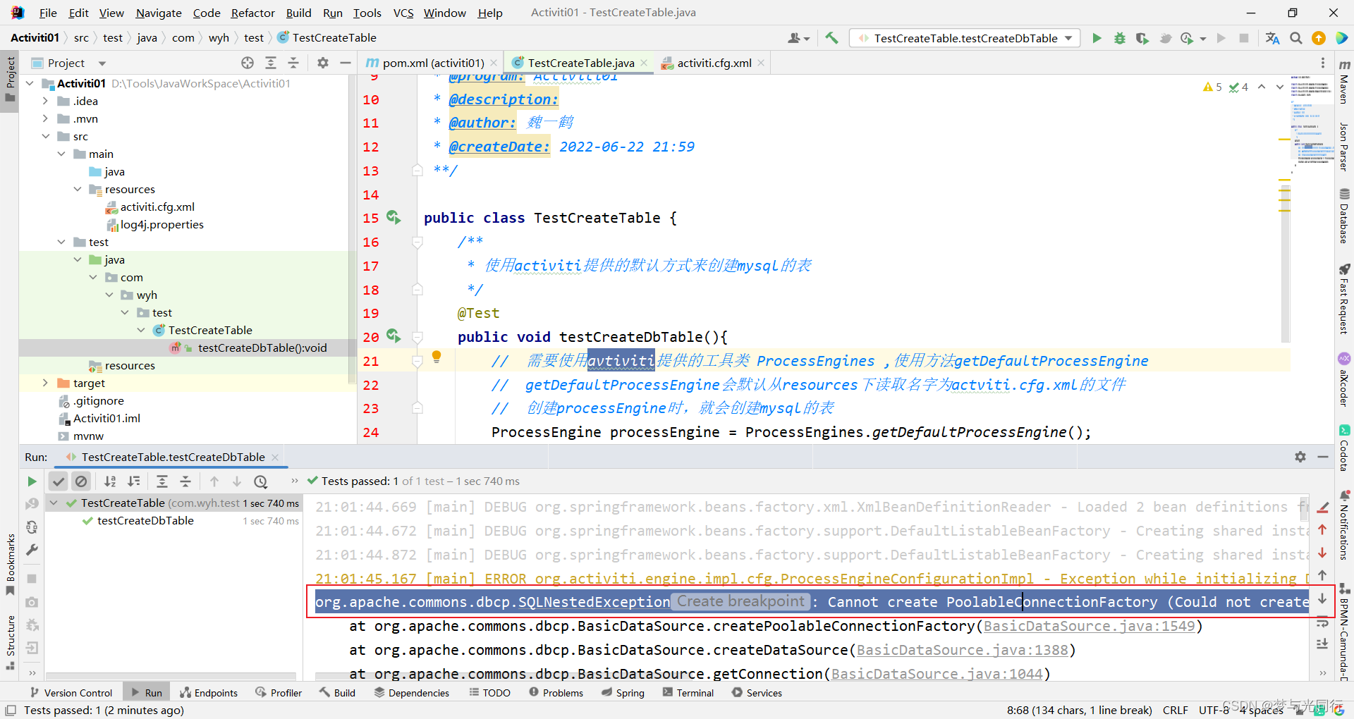Run with coverage icon in toolbar

[x=1142, y=38]
